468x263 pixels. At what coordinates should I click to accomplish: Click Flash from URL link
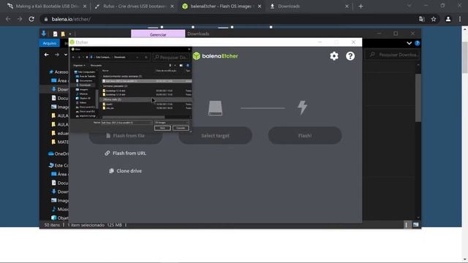126,153
